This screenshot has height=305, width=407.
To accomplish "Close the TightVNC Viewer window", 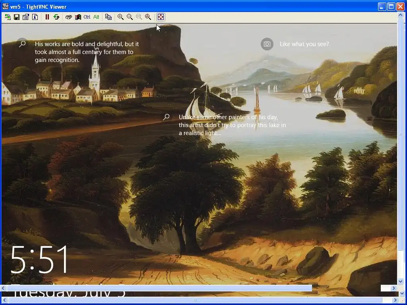I will click(400, 6).
